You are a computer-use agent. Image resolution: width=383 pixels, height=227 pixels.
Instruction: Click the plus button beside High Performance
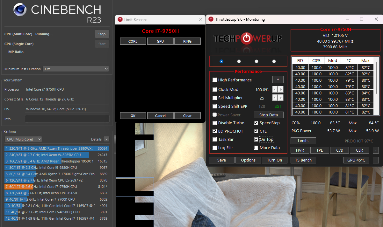click(x=278, y=80)
